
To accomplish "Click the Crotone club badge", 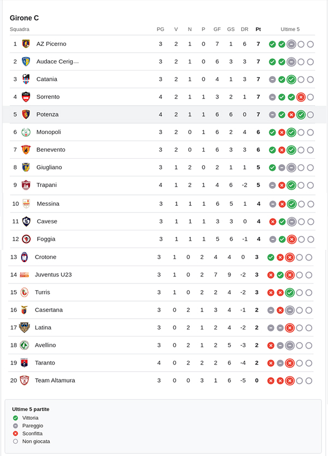I will 24,257.
